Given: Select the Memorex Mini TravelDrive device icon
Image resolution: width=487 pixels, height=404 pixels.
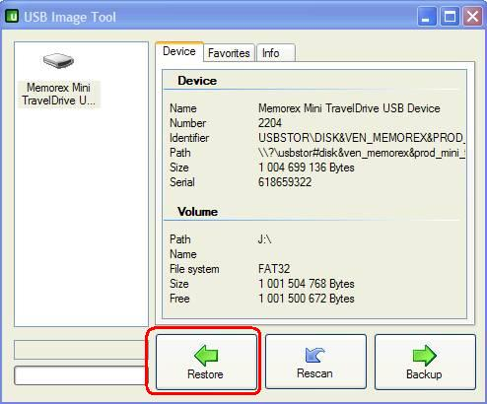Looking at the screenshot, I should [58, 61].
